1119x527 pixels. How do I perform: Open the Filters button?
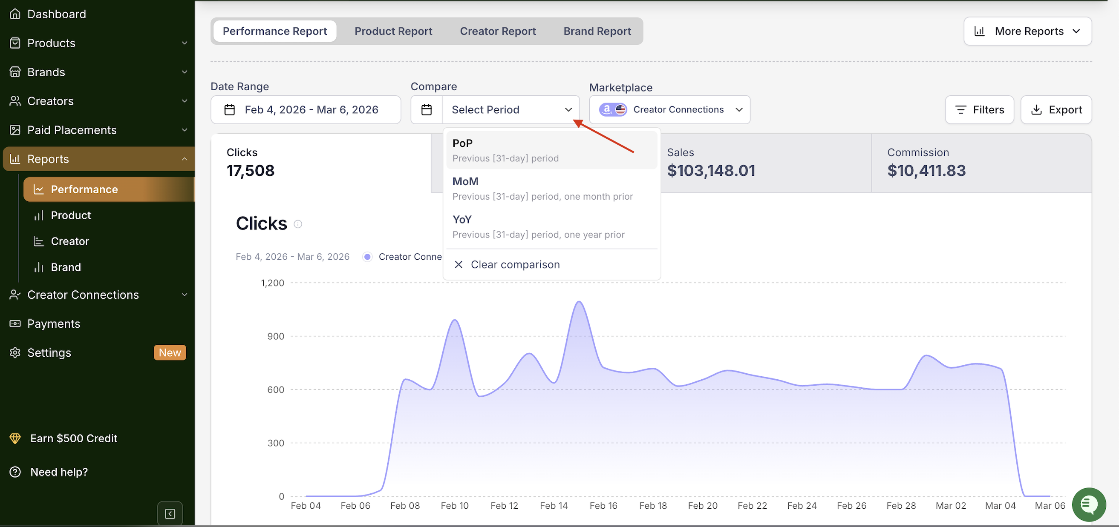979,110
